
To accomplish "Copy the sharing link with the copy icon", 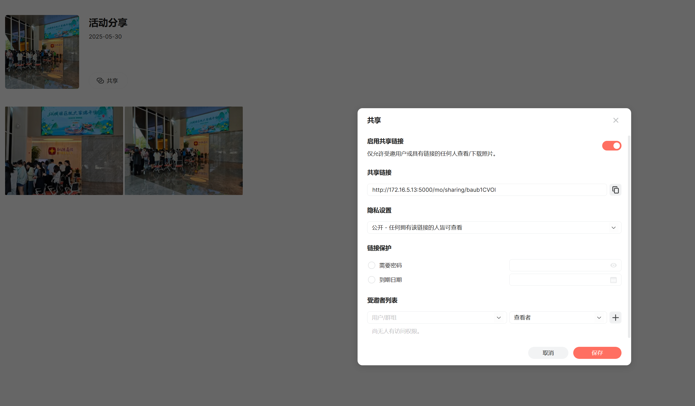I will click(615, 190).
